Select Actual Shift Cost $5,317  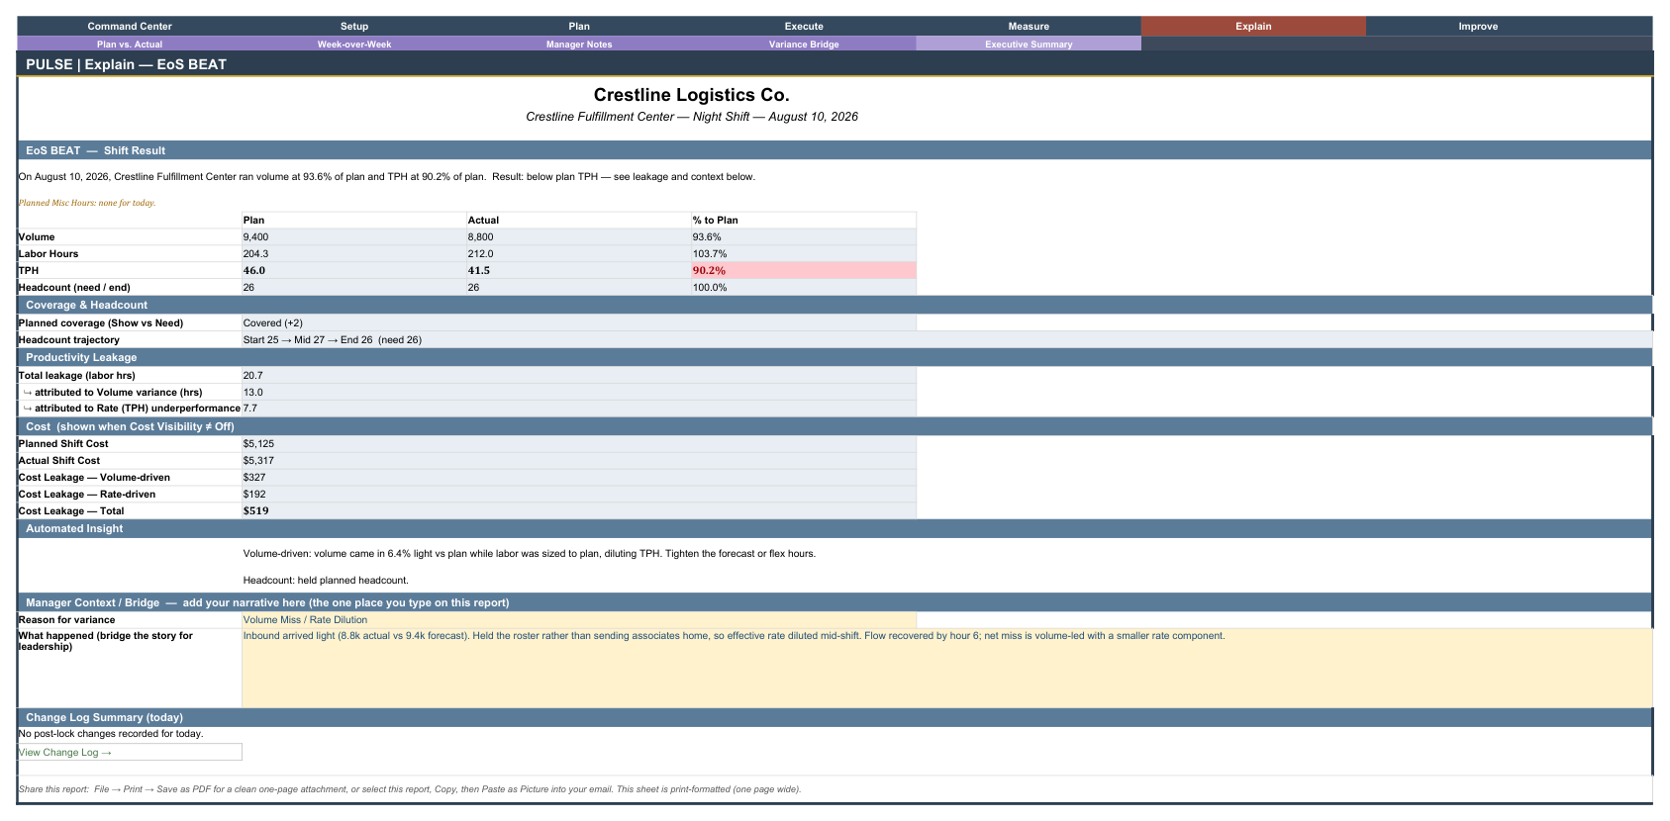coord(579,461)
